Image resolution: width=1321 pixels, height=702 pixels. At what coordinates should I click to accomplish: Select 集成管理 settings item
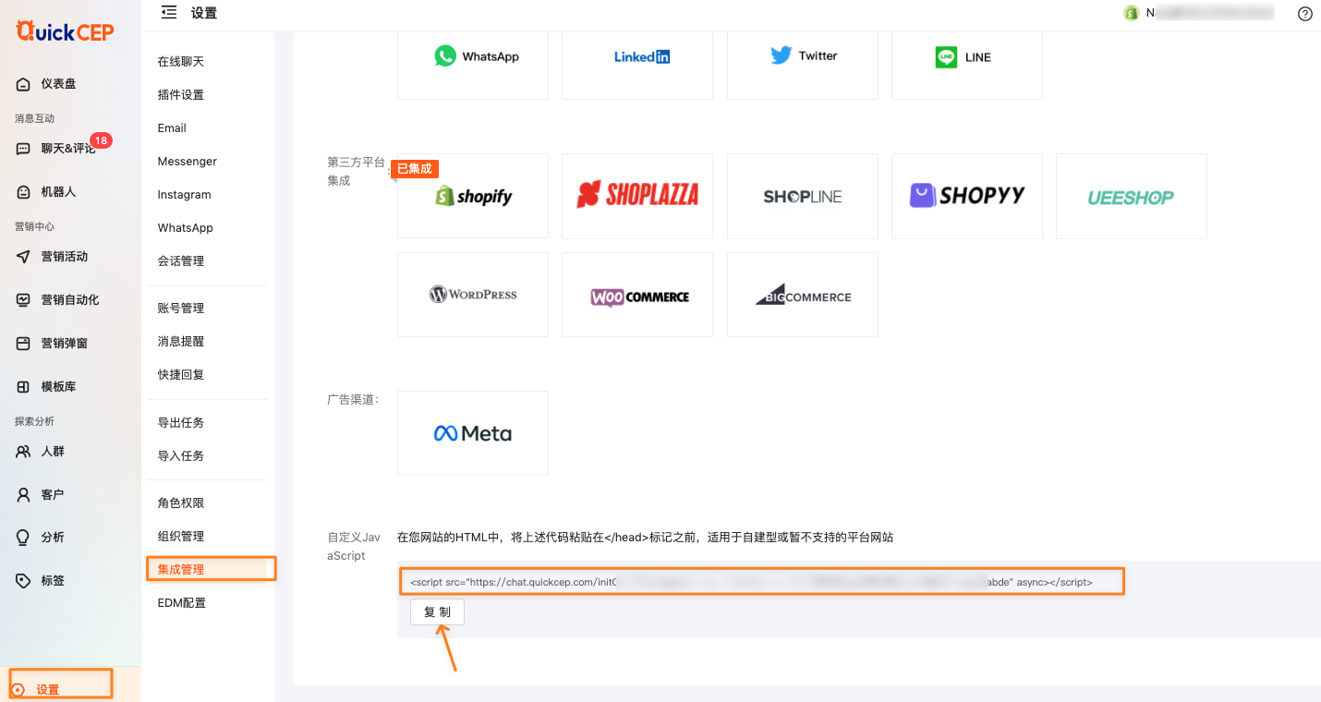181,570
